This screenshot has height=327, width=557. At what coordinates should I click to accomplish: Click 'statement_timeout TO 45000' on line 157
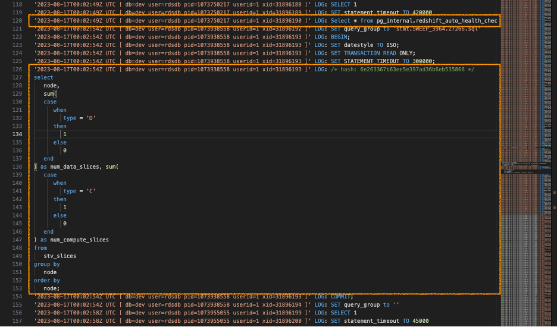(386, 321)
